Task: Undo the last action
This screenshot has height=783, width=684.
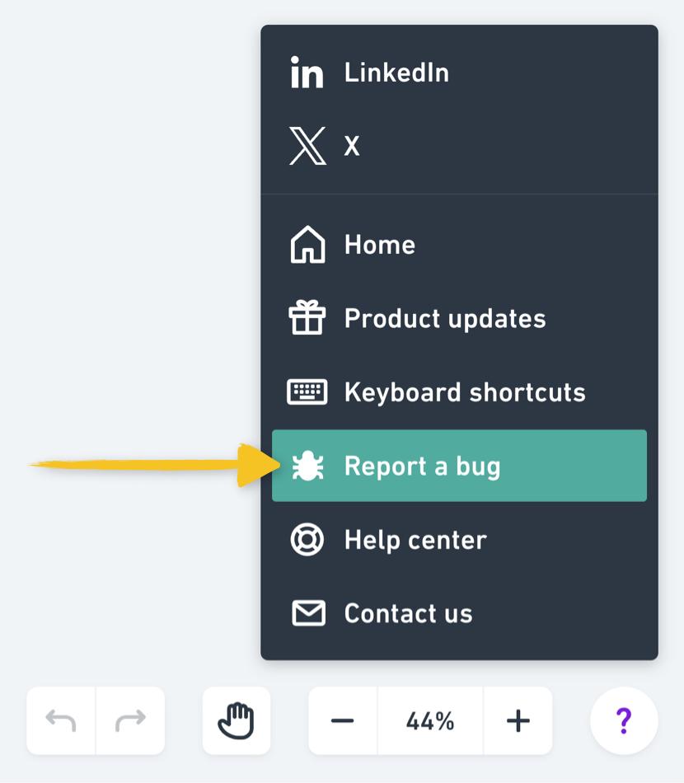Action: coord(61,720)
